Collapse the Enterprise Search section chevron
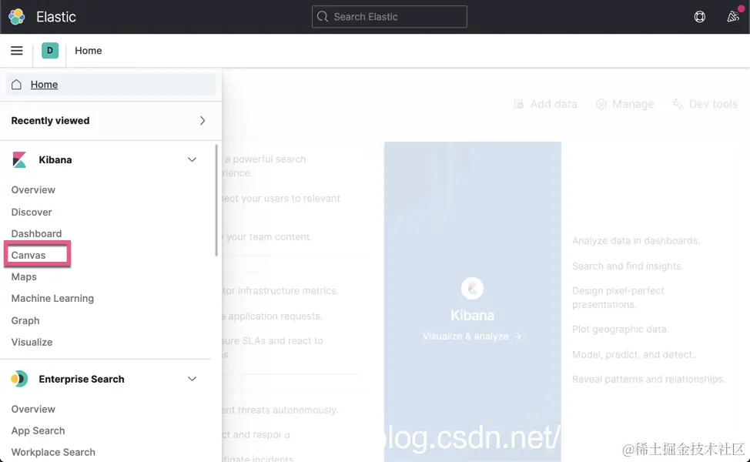Screen dimensions: 750x462 click(192, 379)
